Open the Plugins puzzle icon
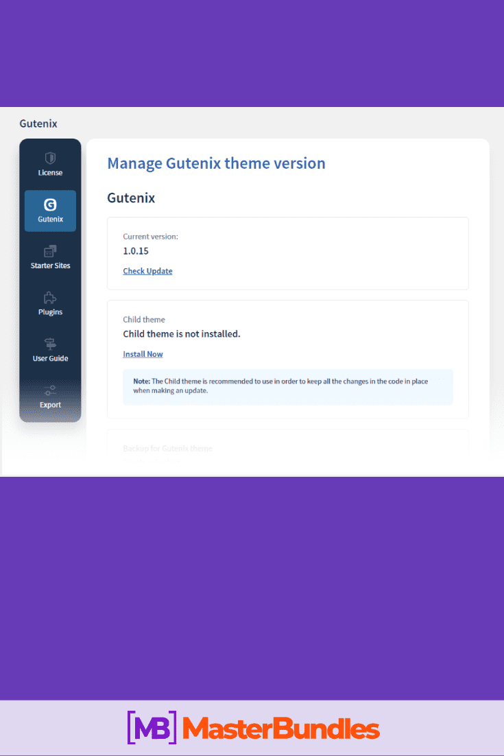Screen dimensions: 504x756 (x=50, y=298)
